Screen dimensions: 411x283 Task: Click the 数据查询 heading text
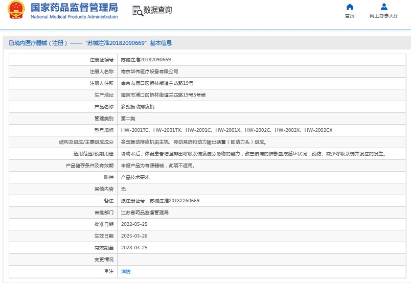point(157,11)
